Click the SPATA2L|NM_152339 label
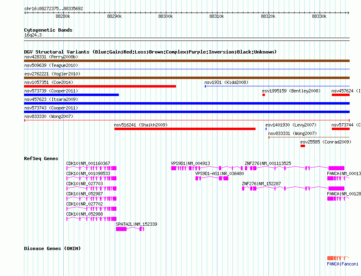 pyautogui.click(x=136, y=224)
